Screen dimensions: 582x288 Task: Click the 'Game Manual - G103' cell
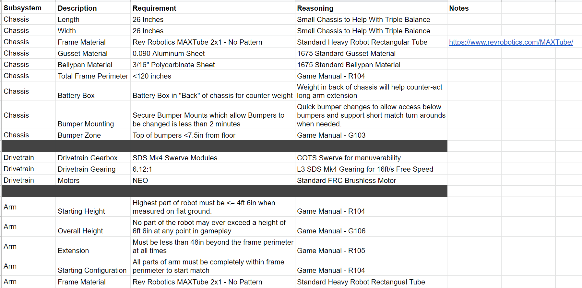click(x=371, y=135)
